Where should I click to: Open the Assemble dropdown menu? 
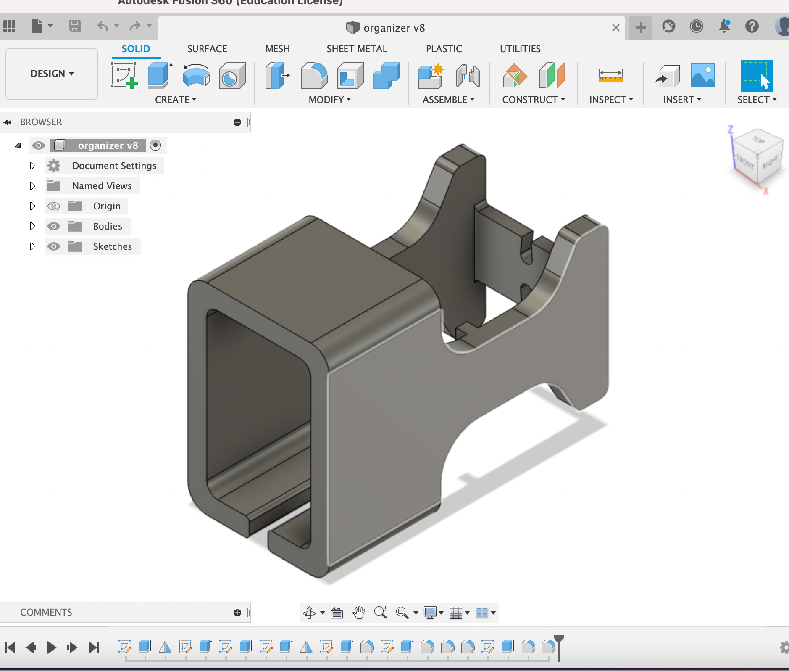[x=448, y=100]
